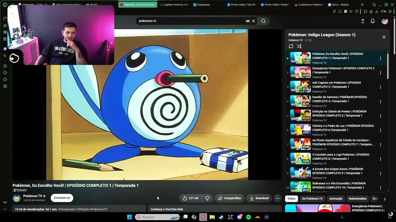Open options for Ash Captura um Pokémon
The width and height of the screenshot is (396, 222).
pyautogui.click(x=381, y=87)
